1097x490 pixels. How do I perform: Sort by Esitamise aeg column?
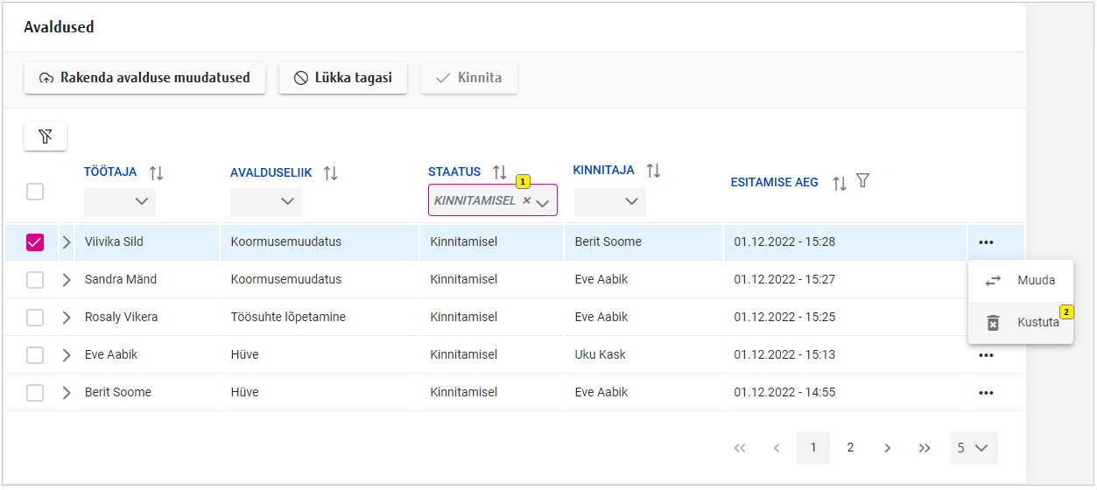tap(839, 183)
